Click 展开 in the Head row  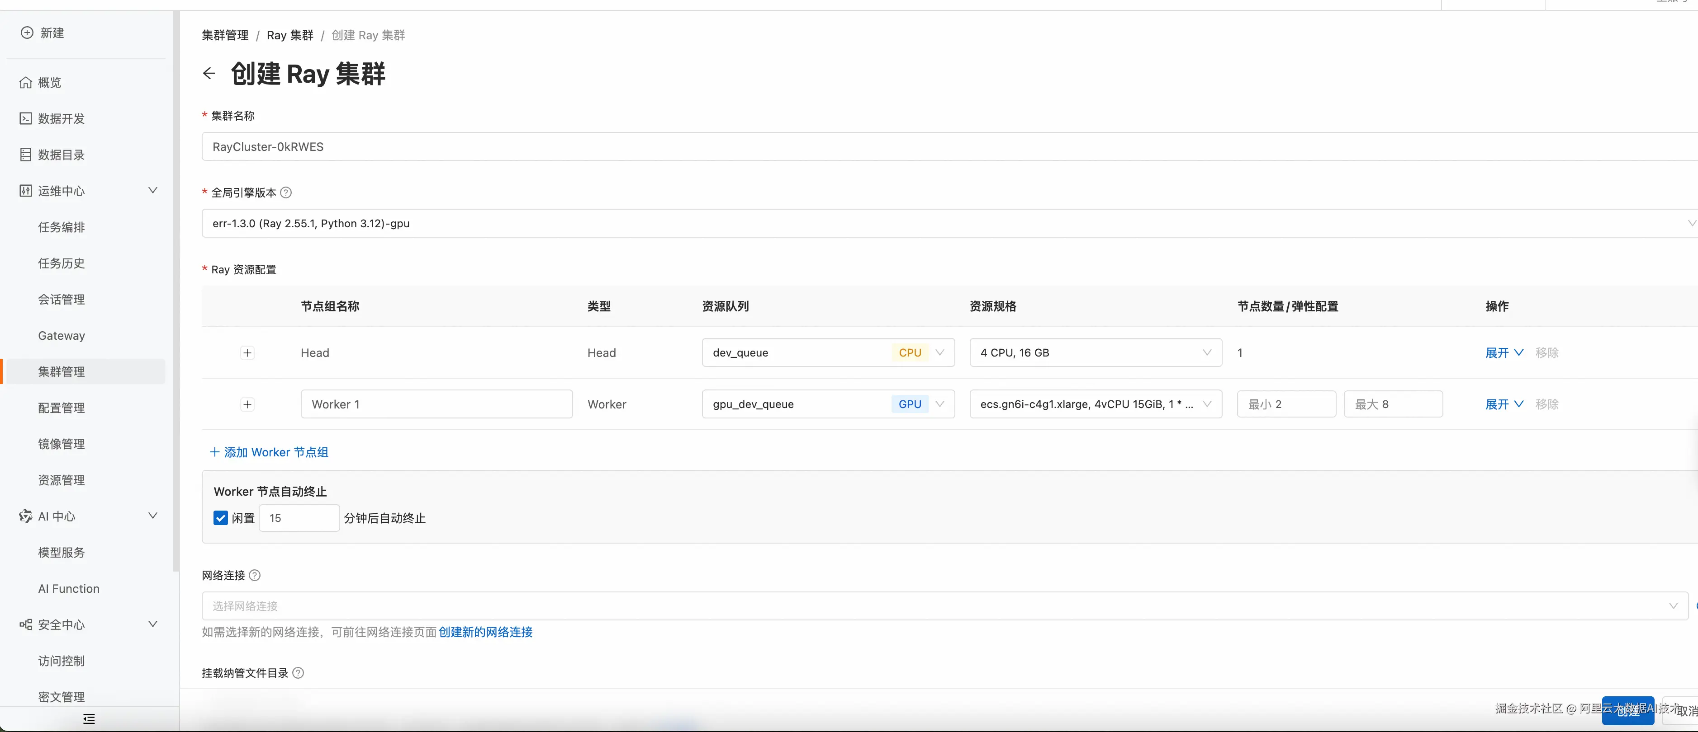tap(1504, 353)
